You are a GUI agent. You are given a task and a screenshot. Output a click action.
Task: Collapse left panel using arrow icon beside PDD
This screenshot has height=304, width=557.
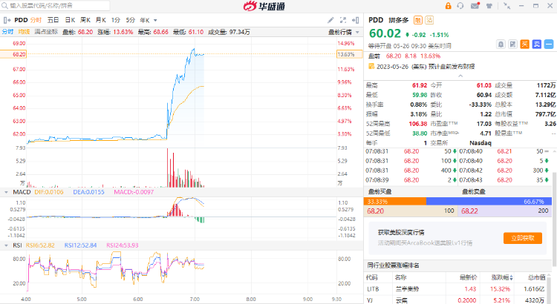click(x=7, y=20)
